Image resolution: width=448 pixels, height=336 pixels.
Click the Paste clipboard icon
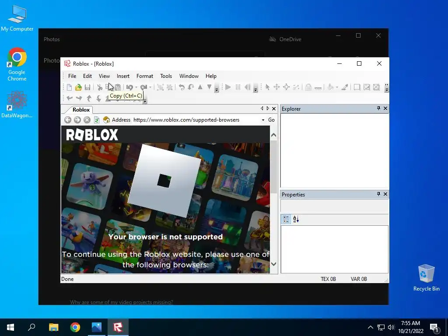pyautogui.click(x=118, y=87)
